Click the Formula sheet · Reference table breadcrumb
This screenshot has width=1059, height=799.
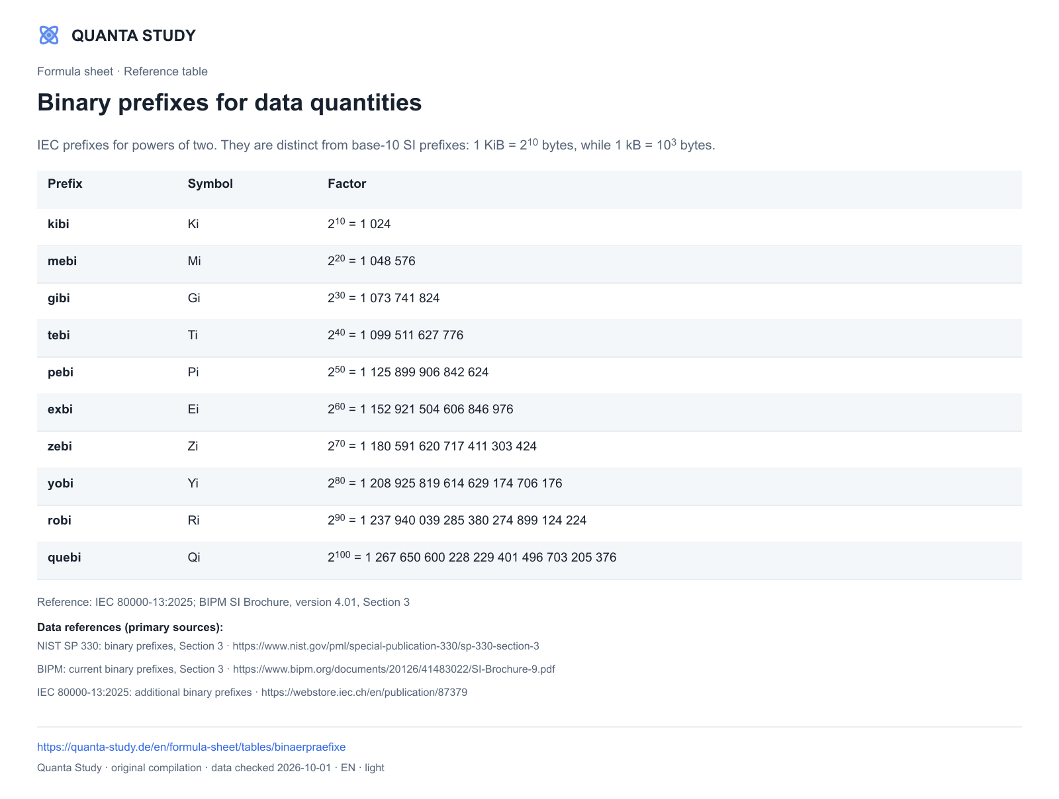click(x=122, y=71)
